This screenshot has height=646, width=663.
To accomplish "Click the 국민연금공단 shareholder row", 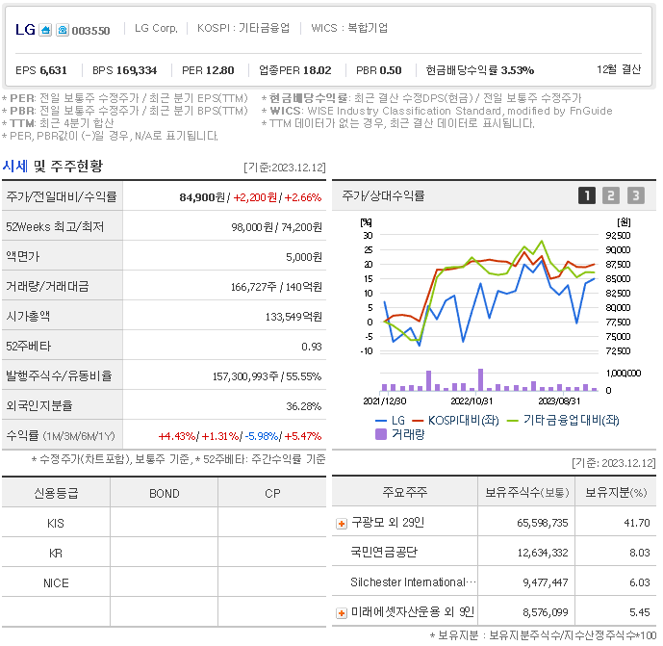I will point(494,553).
